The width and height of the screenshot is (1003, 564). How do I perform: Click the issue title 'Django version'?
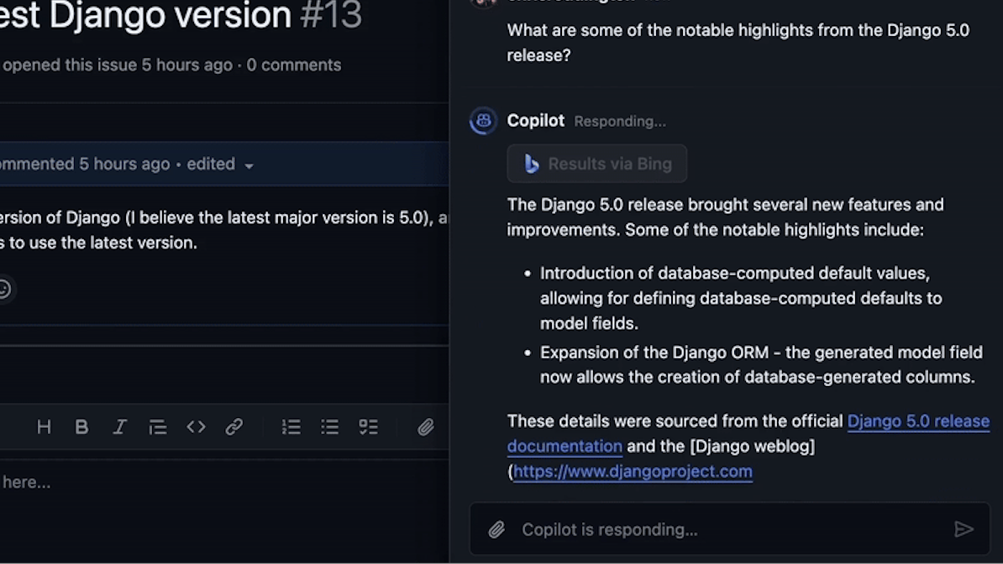pyautogui.click(x=170, y=15)
